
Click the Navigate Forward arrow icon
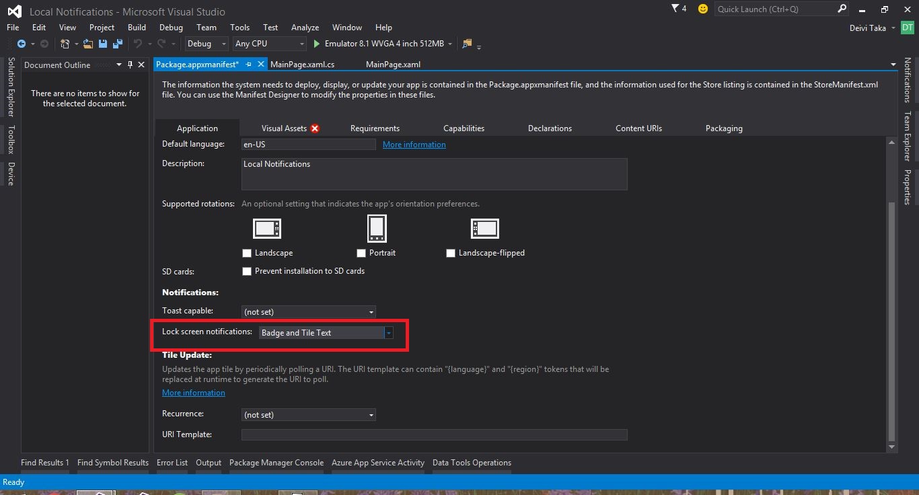(x=44, y=44)
